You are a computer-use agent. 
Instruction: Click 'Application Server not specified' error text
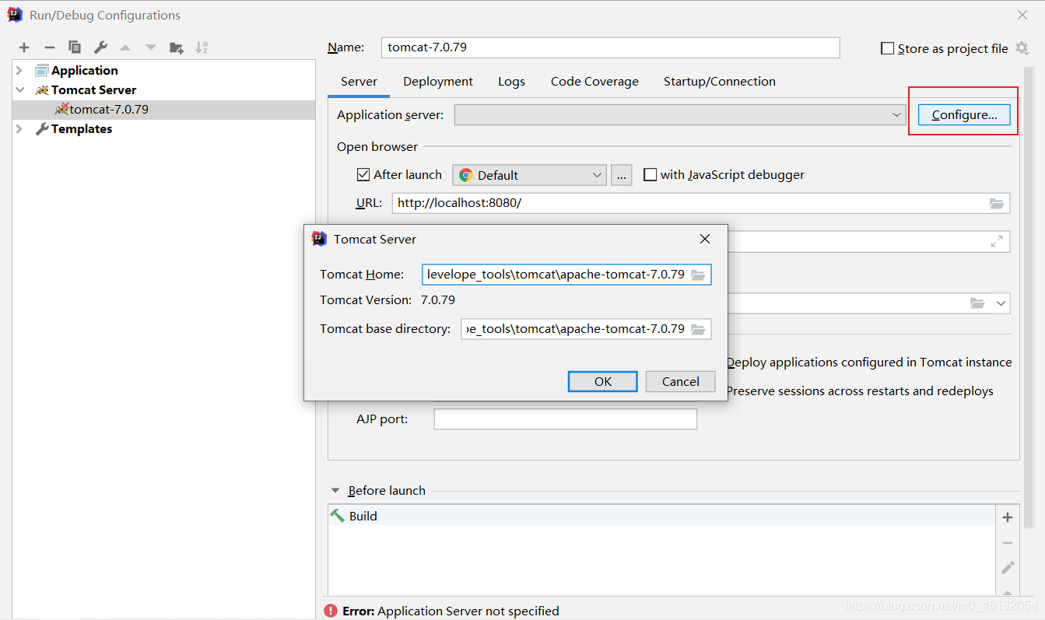(468, 611)
